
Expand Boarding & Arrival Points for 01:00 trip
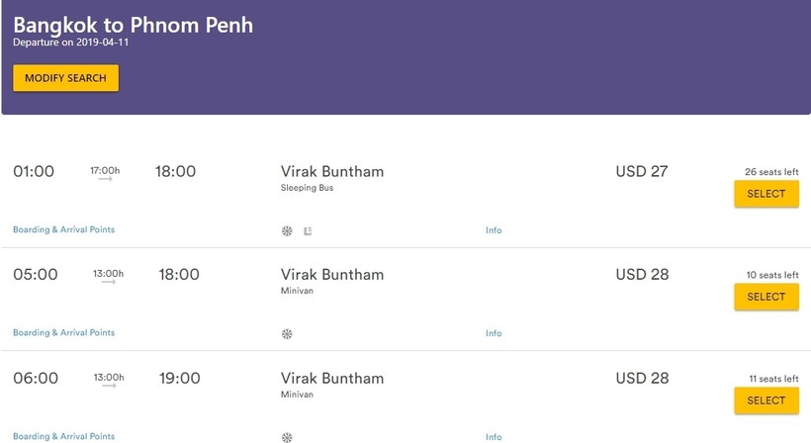click(x=63, y=229)
